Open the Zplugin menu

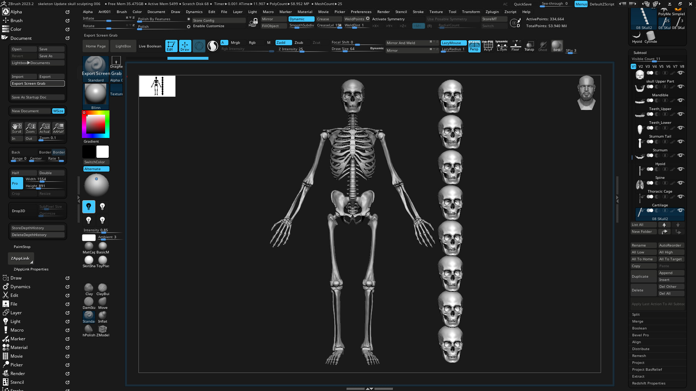point(492,12)
